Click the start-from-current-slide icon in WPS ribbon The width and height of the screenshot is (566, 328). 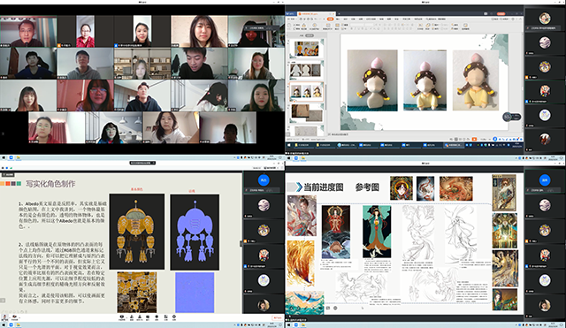pyautogui.click(x=315, y=26)
